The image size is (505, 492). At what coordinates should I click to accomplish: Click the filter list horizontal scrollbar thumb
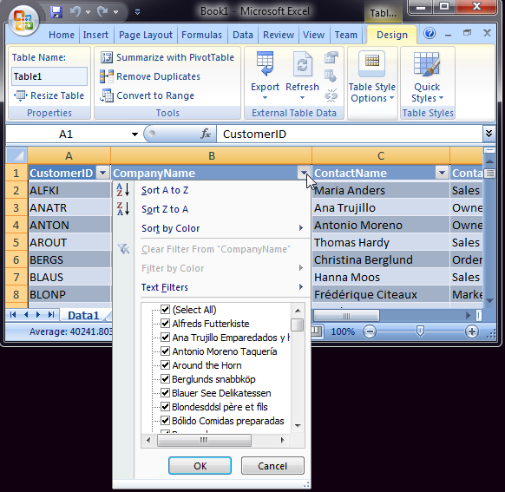[x=204, y=440]
